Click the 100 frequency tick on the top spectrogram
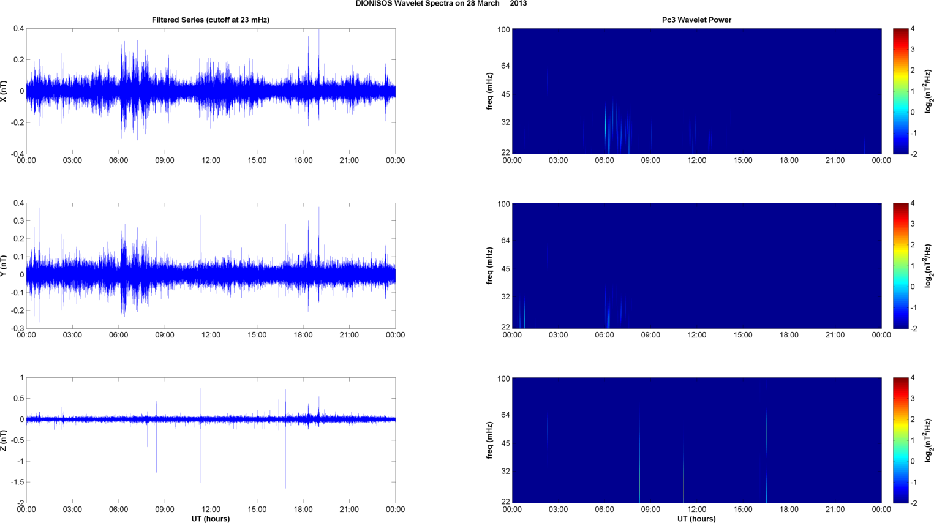Viewport: 934px width, 523px height. (x=503, y=29)
